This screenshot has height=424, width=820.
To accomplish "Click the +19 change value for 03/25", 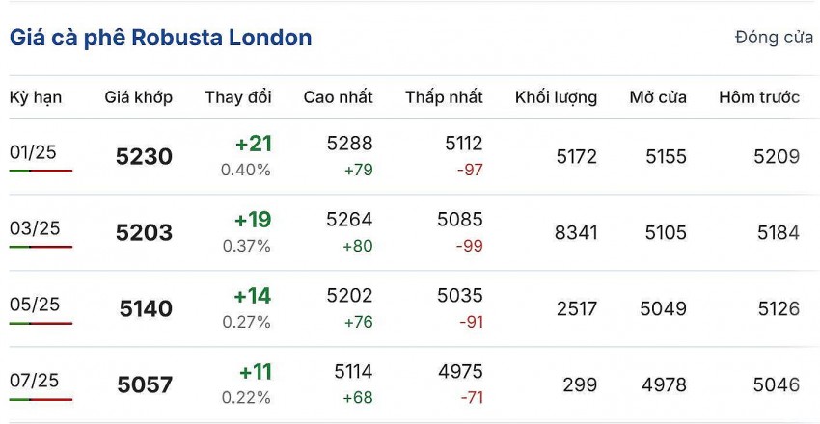I will [253, 221].
